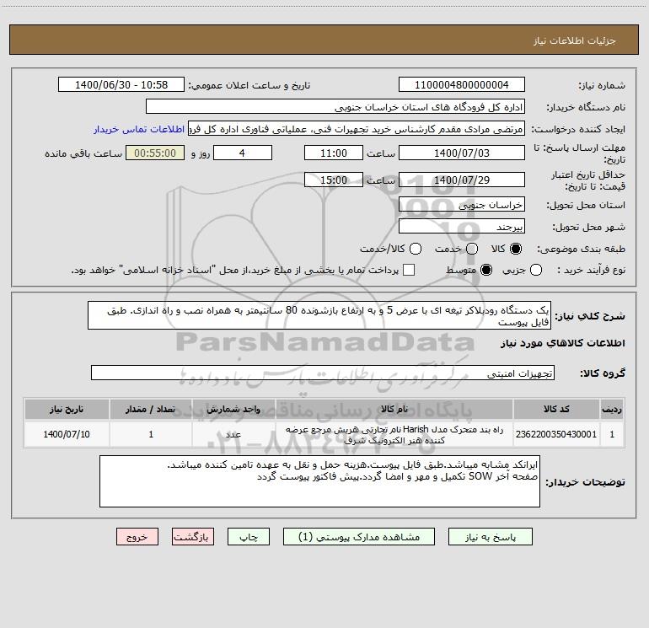Screen dimensions: 649x628
Task: Click the تاریخ نیاز column header
Action: (x=67, y=409)
